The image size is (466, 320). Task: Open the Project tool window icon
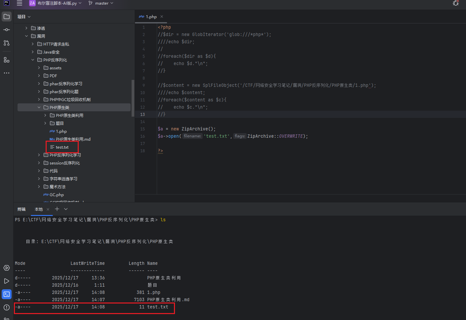click(7, 17)
